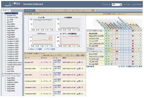This screenshot has width=144, height=98.
Task: Select web1:3308 in the server tree
Action: 10,67
